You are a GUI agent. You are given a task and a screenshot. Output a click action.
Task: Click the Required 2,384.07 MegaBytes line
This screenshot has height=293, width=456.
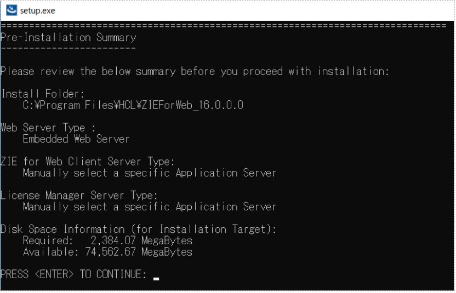pyautogui.click(x=107, y=240)
